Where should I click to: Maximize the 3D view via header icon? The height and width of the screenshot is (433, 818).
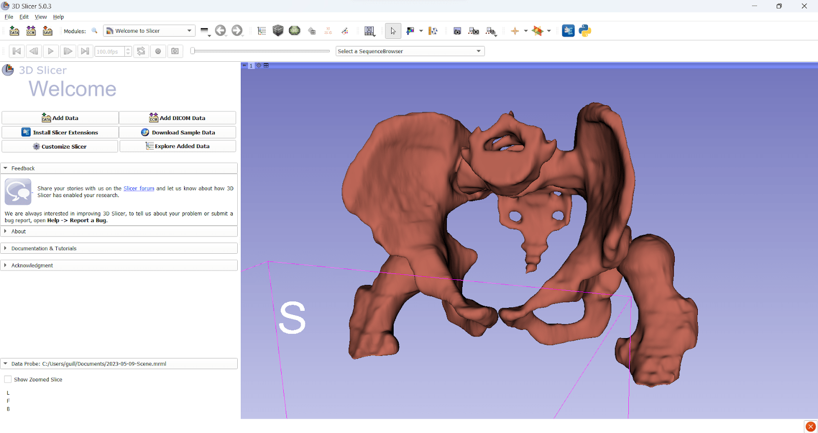click(266, 65)
